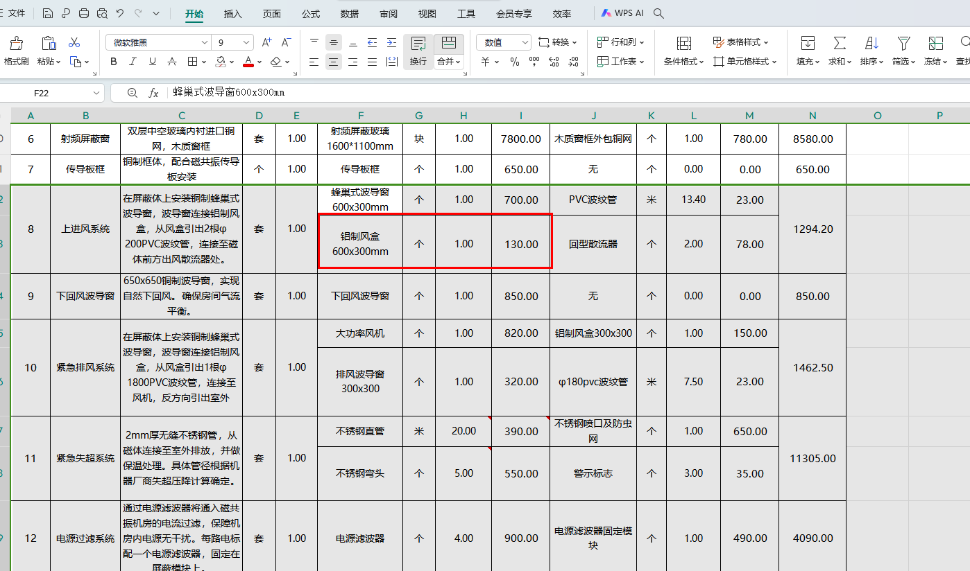The height and width of the screenshot is (571, 970).
Task: Apply strikethrough formatting
Action: (x=172, y=62)
